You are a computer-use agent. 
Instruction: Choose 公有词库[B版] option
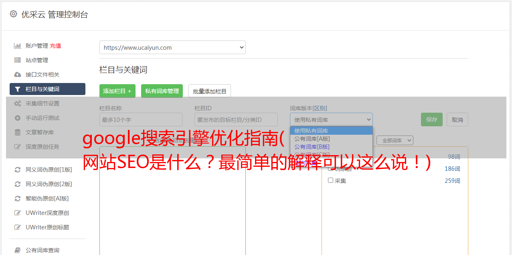tap(331, 147)
